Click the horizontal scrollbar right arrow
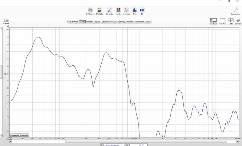The image size is (242, 146). (238, 141)
